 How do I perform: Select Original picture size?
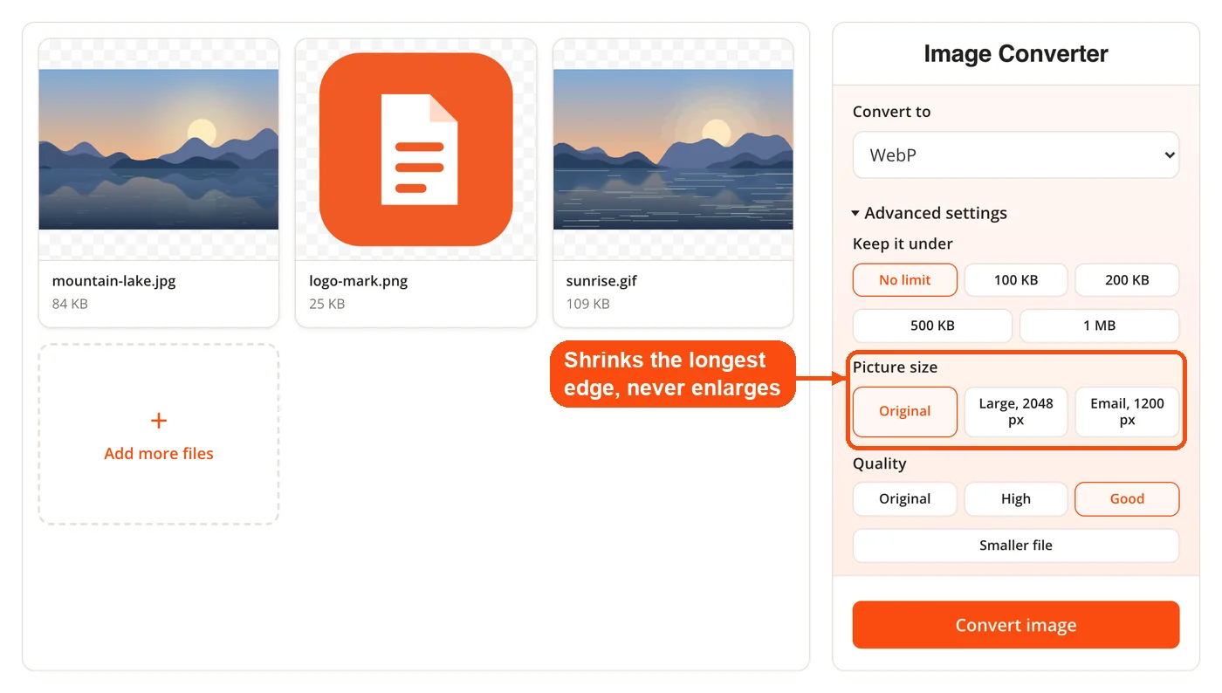click(905, 412)
